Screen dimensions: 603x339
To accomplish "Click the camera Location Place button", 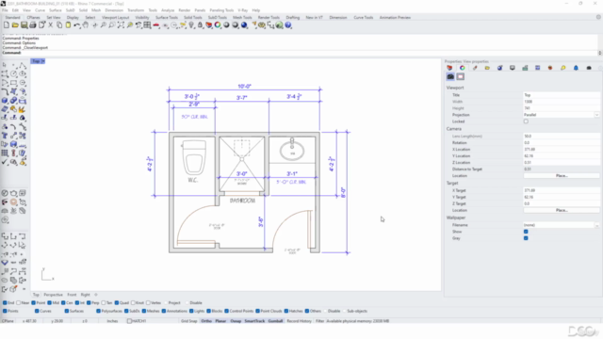I will [x=562, y=176].
